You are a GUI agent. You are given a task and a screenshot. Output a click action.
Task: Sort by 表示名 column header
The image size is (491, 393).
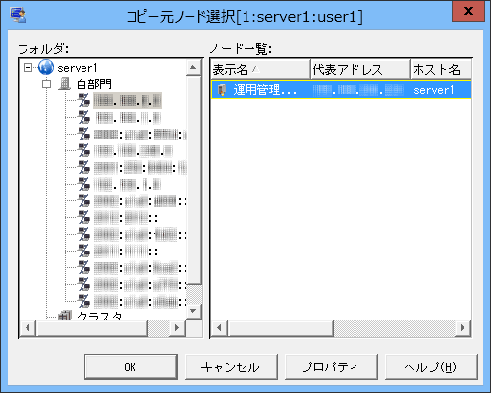[x=260, y=69]
